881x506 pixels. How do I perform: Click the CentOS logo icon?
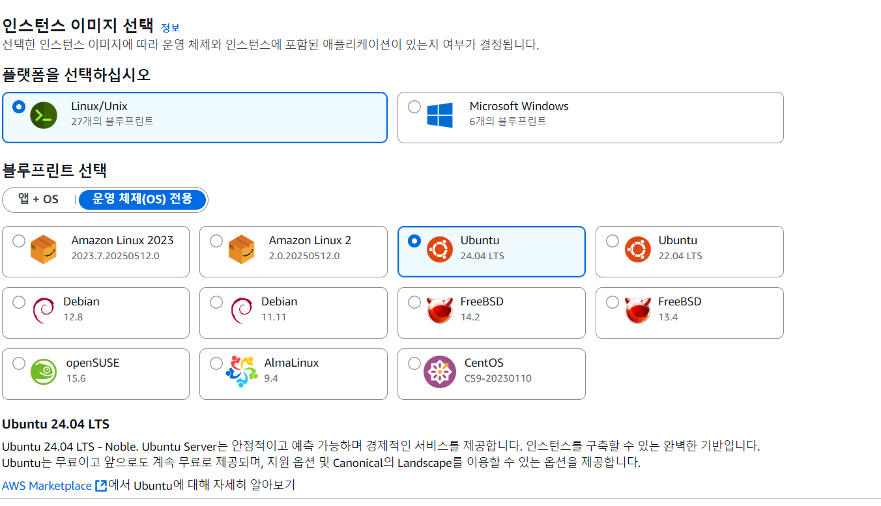(440, 372)
